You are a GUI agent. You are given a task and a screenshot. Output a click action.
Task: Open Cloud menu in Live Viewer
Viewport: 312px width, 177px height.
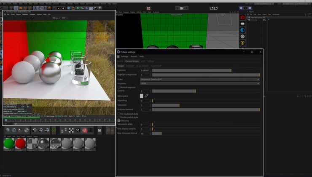pyautogui.click(x=13, y=14)
